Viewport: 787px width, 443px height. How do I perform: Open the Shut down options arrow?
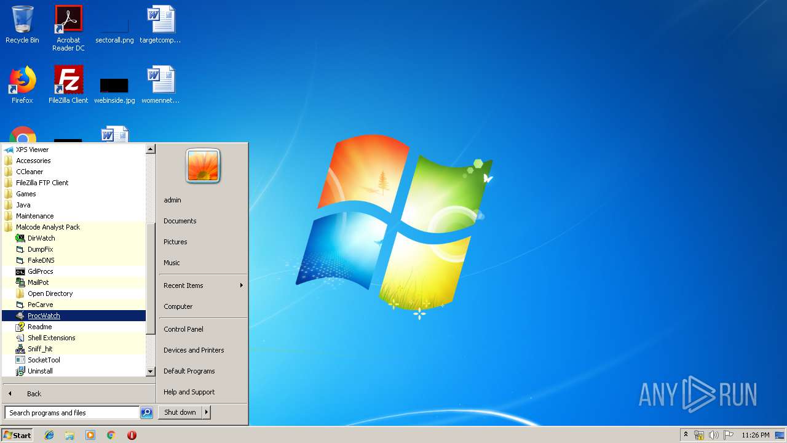[207, 412]
